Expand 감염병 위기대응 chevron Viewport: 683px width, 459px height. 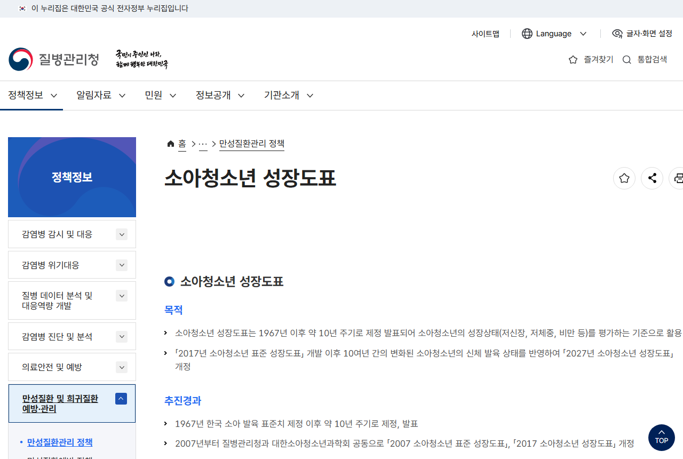pos(122,265)
